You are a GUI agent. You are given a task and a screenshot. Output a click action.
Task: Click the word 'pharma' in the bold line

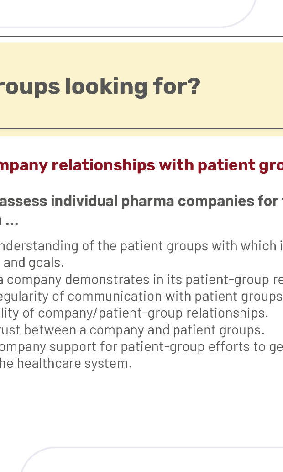pos(147,202)
